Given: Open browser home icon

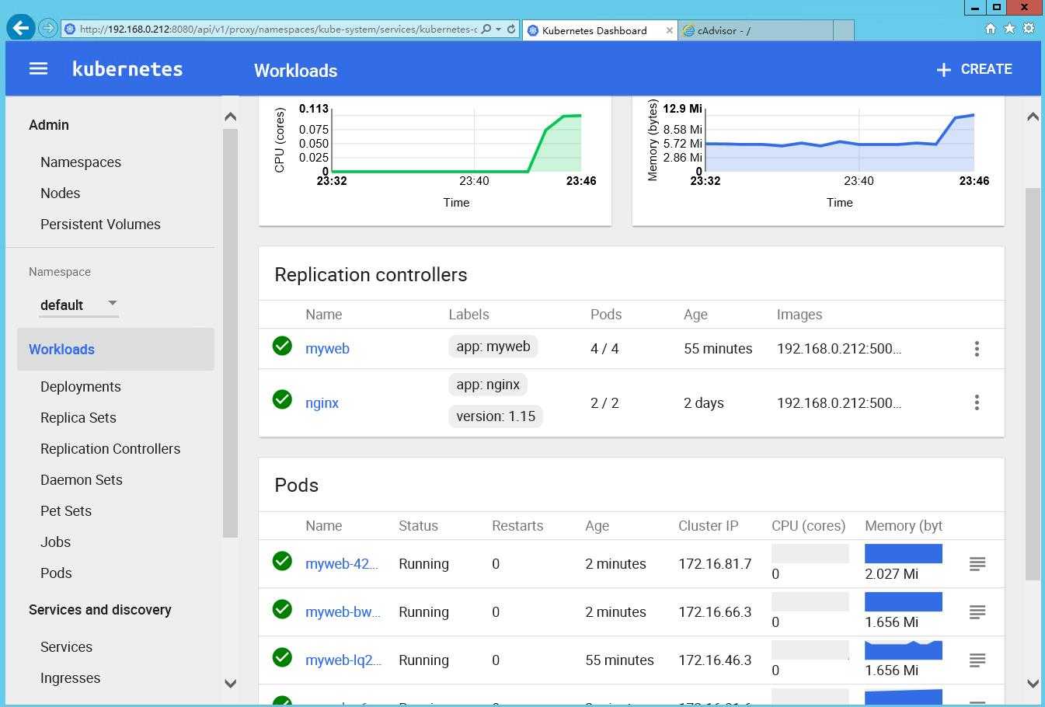Looking at the screenshot, I should pos(990,29).
